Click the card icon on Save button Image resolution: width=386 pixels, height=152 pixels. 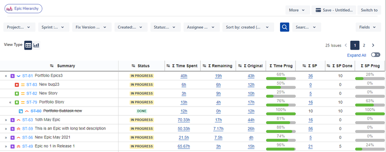318,10
